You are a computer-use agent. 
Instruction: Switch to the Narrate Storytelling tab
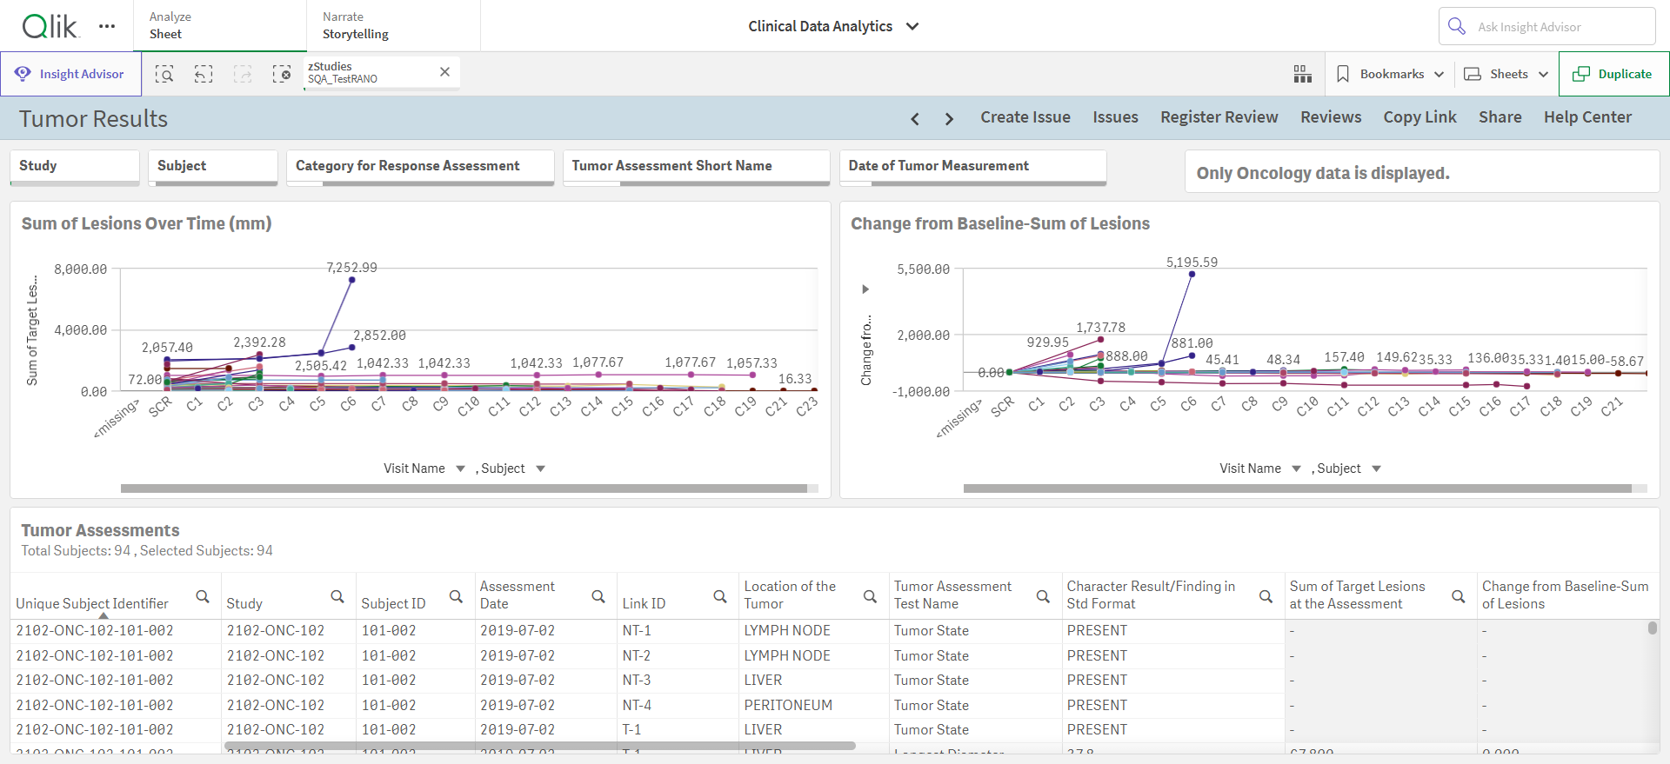[x=393, y=25]
